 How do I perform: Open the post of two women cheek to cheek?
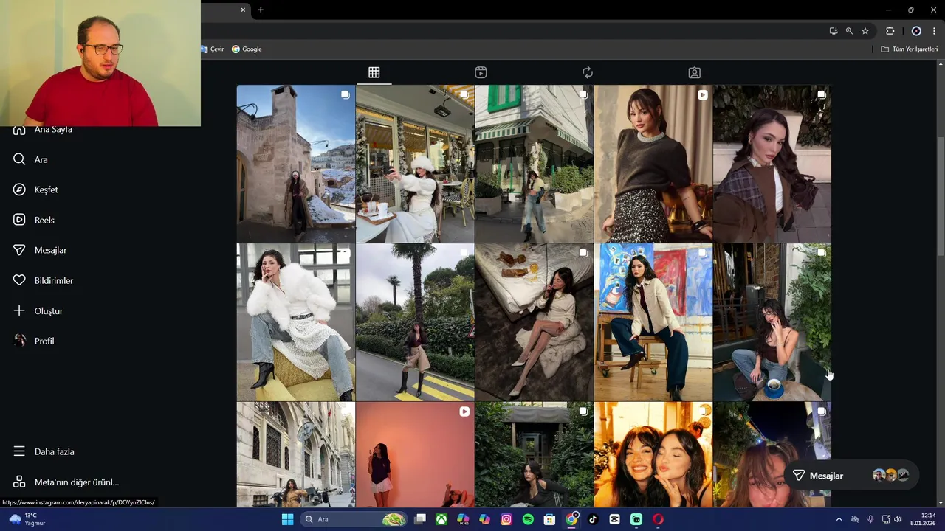tap(653, 454)
